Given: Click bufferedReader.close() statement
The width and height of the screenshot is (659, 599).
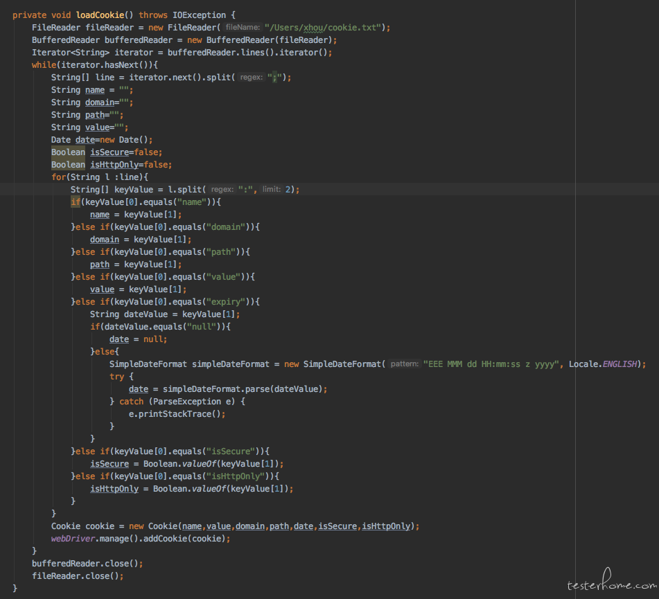Looking at the screenshot, I should pyautogui.click(x=87, y=563).
